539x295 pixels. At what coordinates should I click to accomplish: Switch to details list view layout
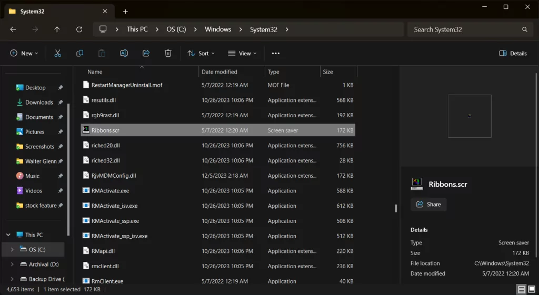pos(521,289)
